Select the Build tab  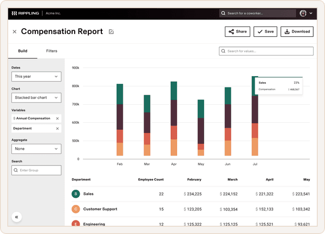click(x=23, y=51)
